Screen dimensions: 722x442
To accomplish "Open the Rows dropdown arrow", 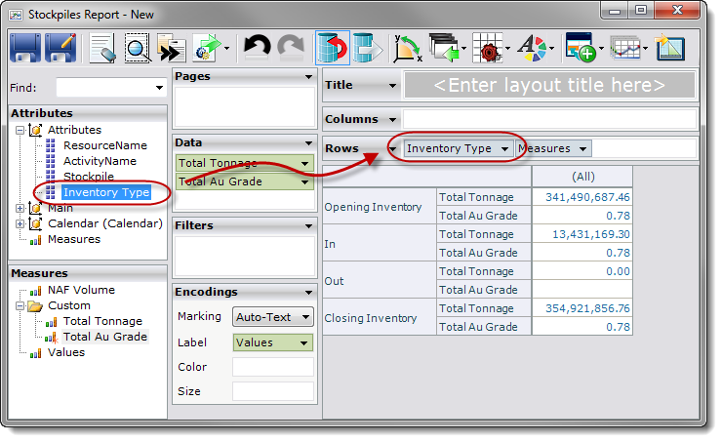I will [393, 148].
